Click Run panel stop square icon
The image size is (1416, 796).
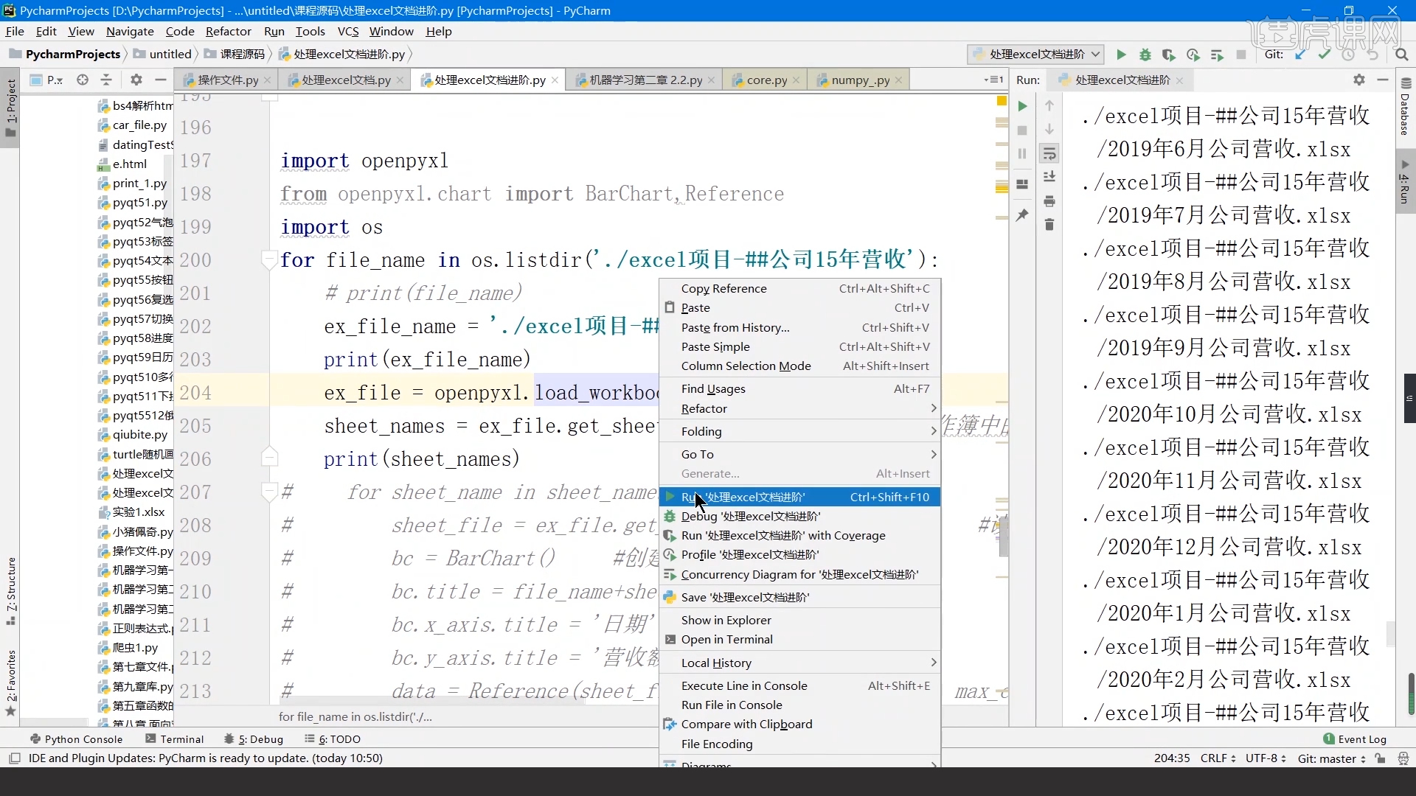(x=1022, y=130)
